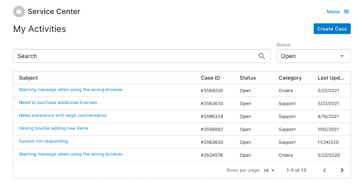Click the Create Case button
Image resolution: width=362 pixels, height=193 pixels.
point(332,29)
